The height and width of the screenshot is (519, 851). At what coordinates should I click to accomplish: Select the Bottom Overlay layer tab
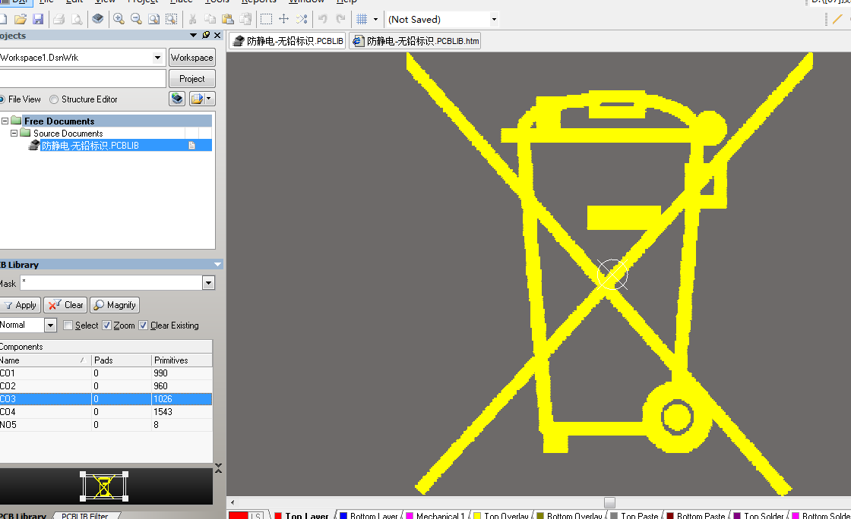(x=569, y=515)
